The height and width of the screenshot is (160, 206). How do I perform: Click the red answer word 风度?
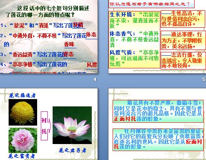pos(92,65)
